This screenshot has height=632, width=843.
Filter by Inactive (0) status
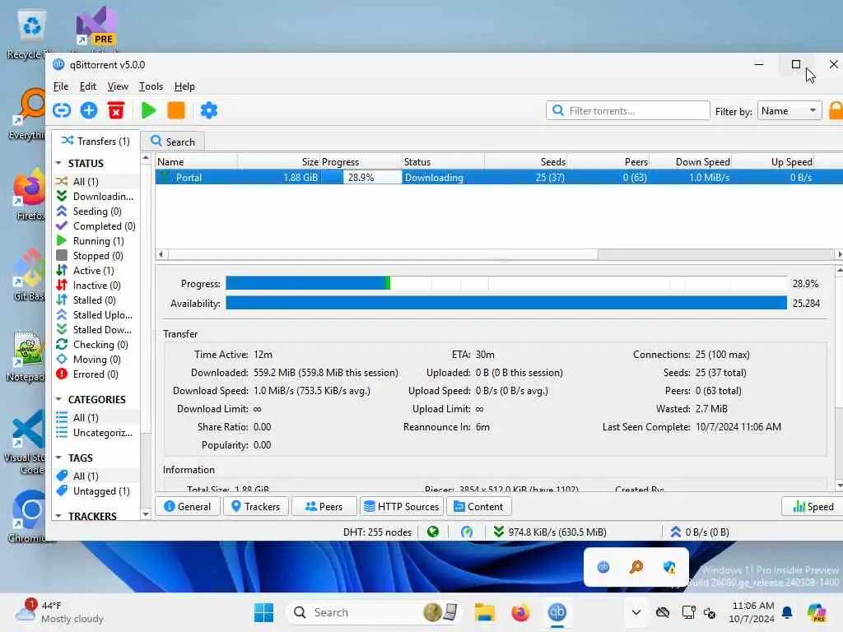(x=95, y=286)
